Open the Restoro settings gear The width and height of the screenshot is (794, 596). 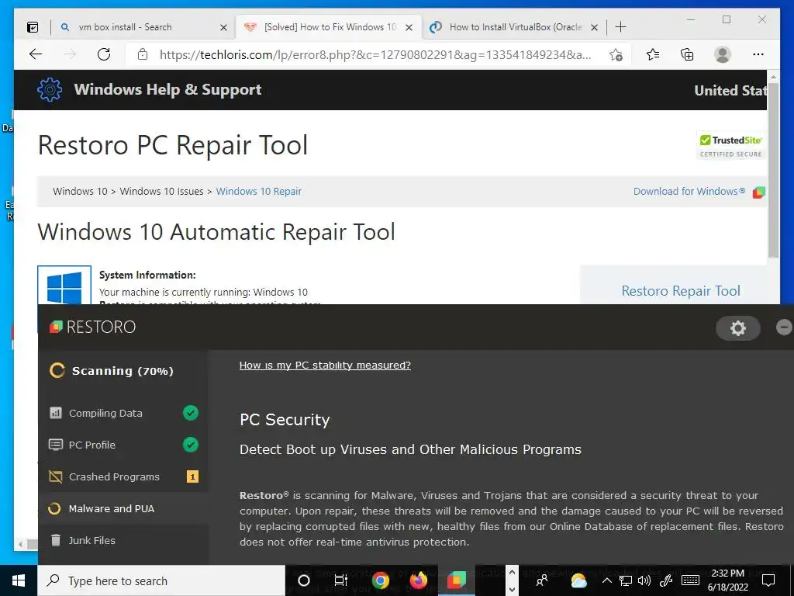click(x=738, y=328)
